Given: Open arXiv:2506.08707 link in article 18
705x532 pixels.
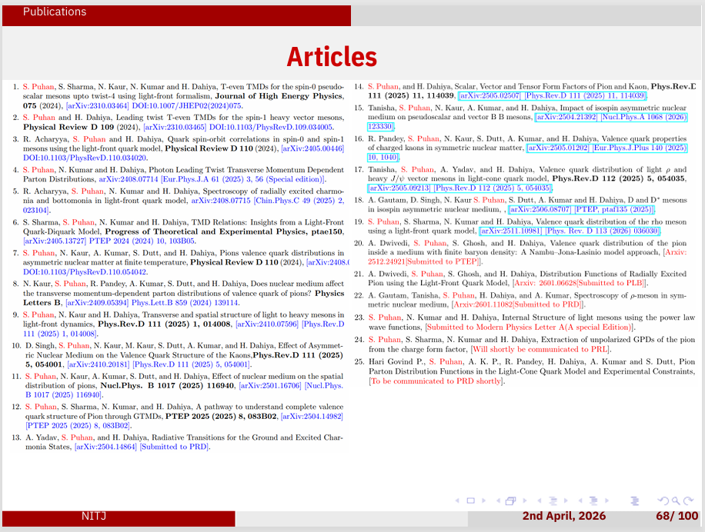Looking at the screenshot, I should (540, 209).
